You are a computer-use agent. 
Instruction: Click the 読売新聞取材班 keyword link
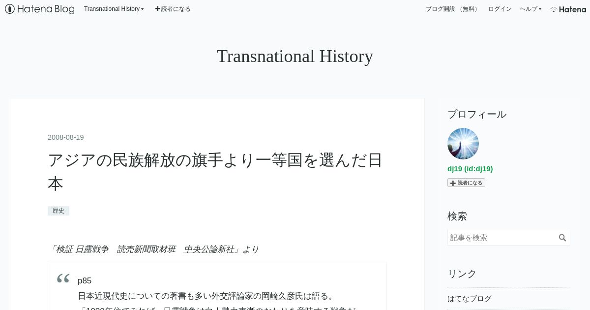(x=146, y=249)
